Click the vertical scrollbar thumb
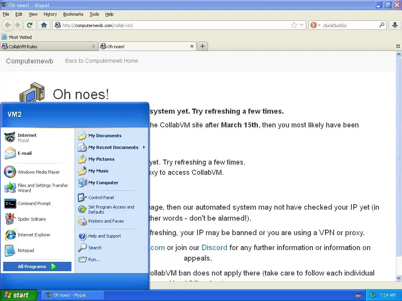The height and width of the screenshot is (301, 402). [398, 156]
